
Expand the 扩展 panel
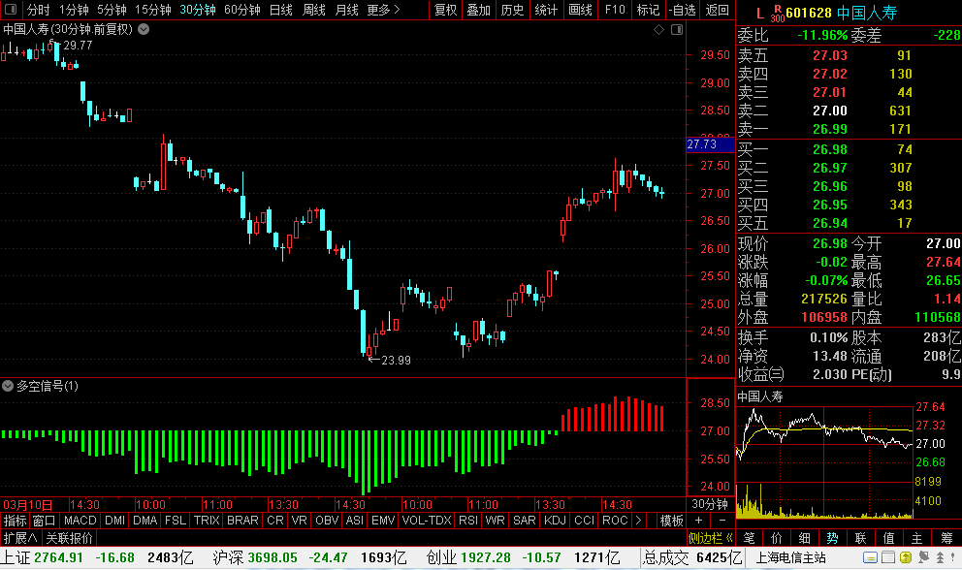[x=20, y=538]
